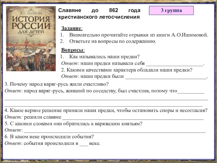Click question 4 about «верное решение»
The height and width of the screenshot is (163, 217).
106,110
